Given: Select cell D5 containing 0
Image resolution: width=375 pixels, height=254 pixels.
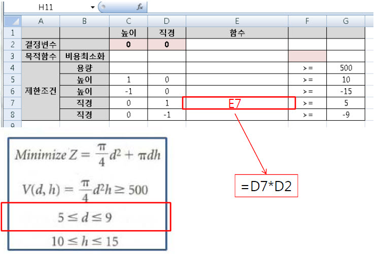Looking at the screenshot, I should tap(166, 80).
